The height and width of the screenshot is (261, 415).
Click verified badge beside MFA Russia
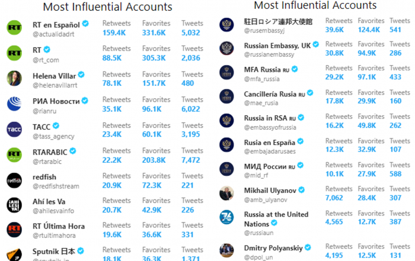point(295,69)
